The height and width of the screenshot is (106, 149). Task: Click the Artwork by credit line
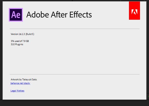point(24,80)
